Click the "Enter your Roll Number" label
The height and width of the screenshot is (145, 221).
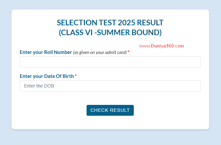[46, 52]
